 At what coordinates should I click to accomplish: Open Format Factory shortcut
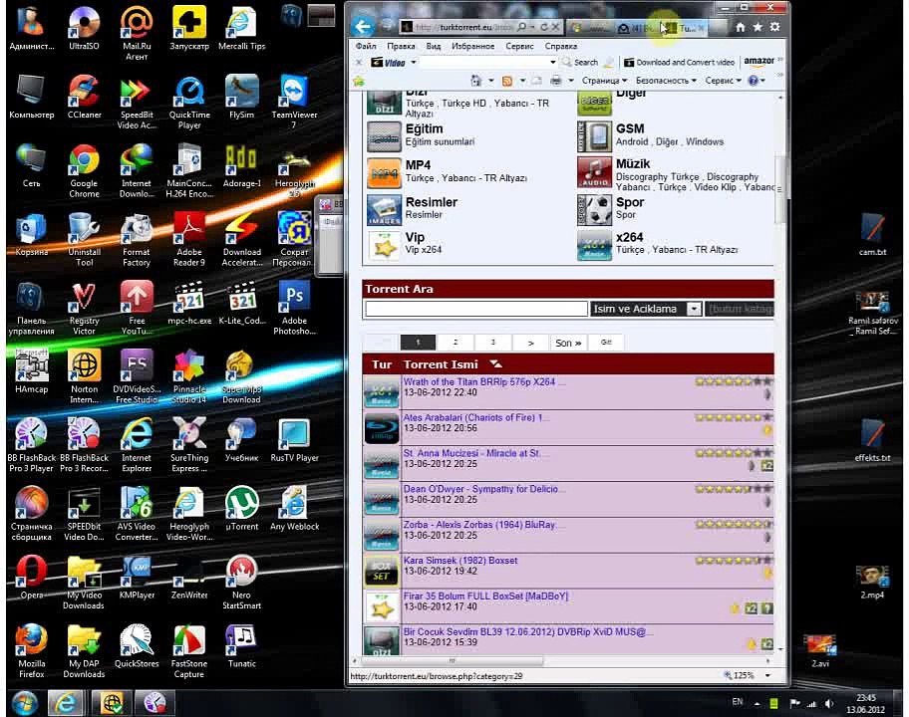tap(137, 240)
